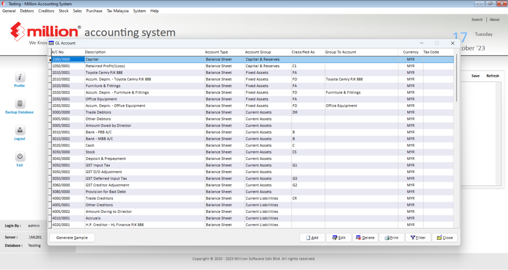Select the Bank - PBB A/C row

point(252,132)
